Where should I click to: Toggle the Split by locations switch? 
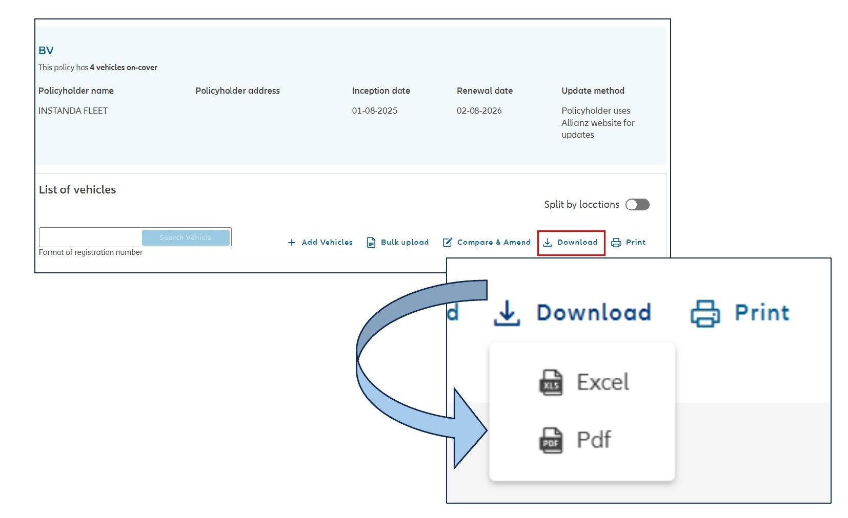tap(637, 205)
